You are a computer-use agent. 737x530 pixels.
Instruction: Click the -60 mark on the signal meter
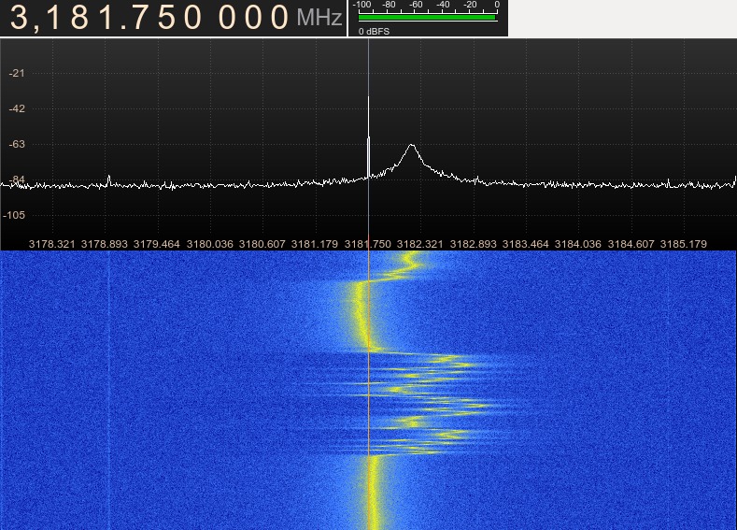[x=416, y=5]
